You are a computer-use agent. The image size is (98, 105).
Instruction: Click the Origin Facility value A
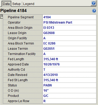click(x=44, y=38)
